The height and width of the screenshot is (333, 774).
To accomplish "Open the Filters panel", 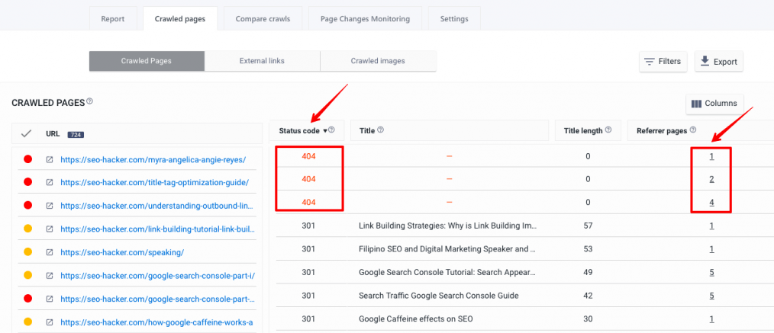I will coord(663,62).
